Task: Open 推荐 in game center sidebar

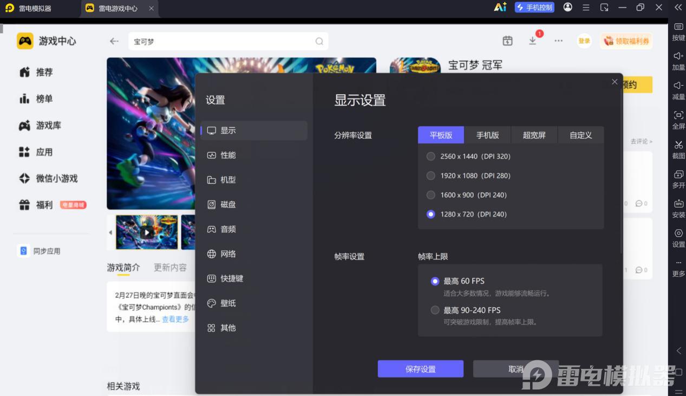Action: click(36, 72)
